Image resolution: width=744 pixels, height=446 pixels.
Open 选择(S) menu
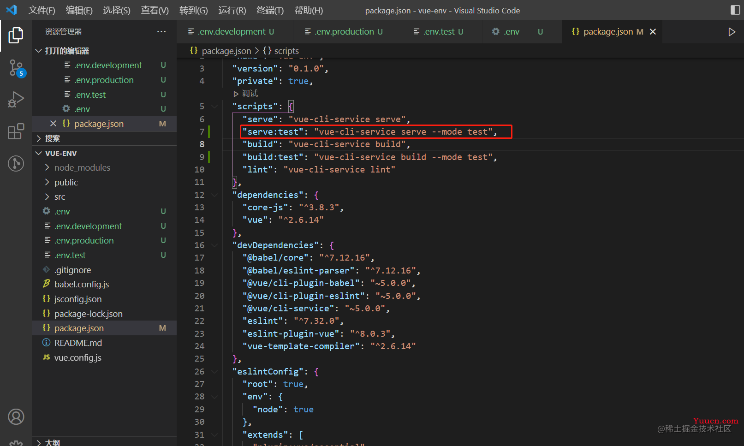117,10
